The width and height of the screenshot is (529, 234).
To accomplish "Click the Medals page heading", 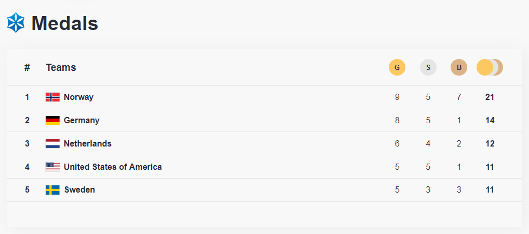I will (64, 23).
